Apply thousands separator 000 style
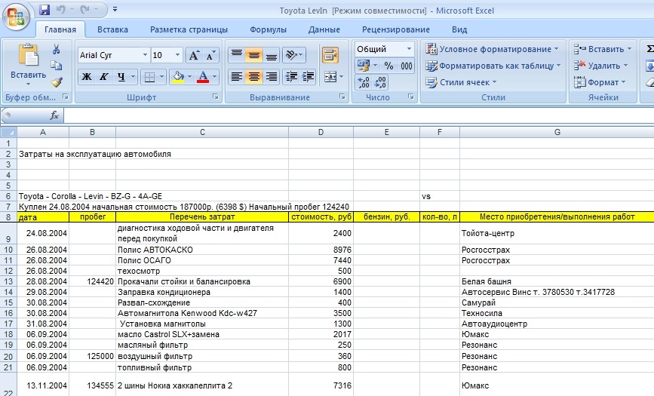This screenshot has width=654, height=396. [x=407, y=66]
